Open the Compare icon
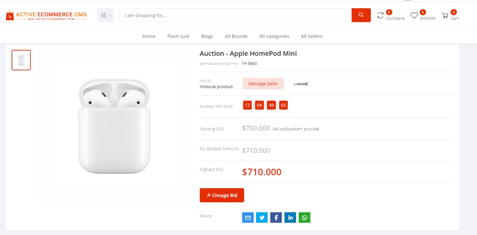This screenshot has width=477, height=235. (x=380, y=15)
